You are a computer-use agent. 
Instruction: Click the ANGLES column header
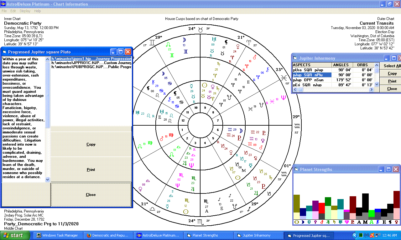pos(342,65)
